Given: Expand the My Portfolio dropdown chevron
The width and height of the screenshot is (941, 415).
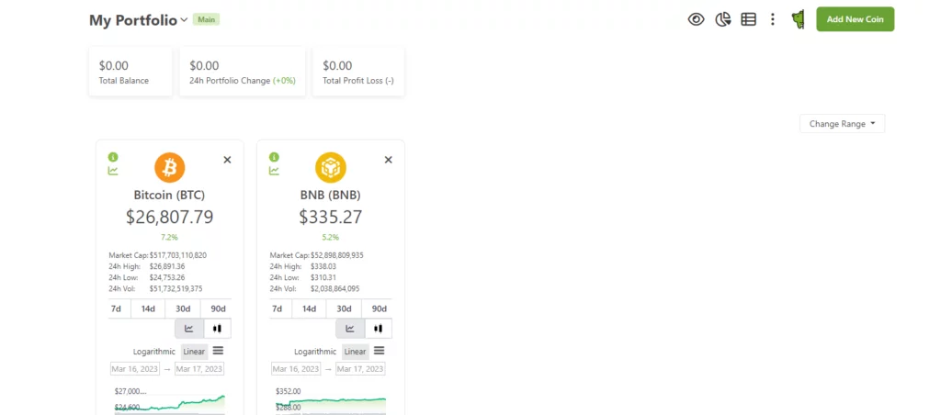Looking at the screenshot, I should (x=184, y=20).
